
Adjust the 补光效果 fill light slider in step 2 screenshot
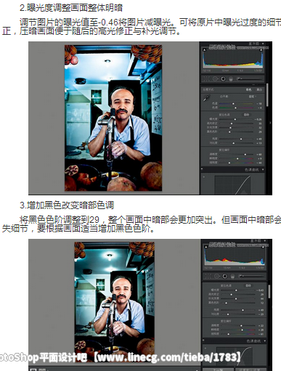(x=237, y=128)
